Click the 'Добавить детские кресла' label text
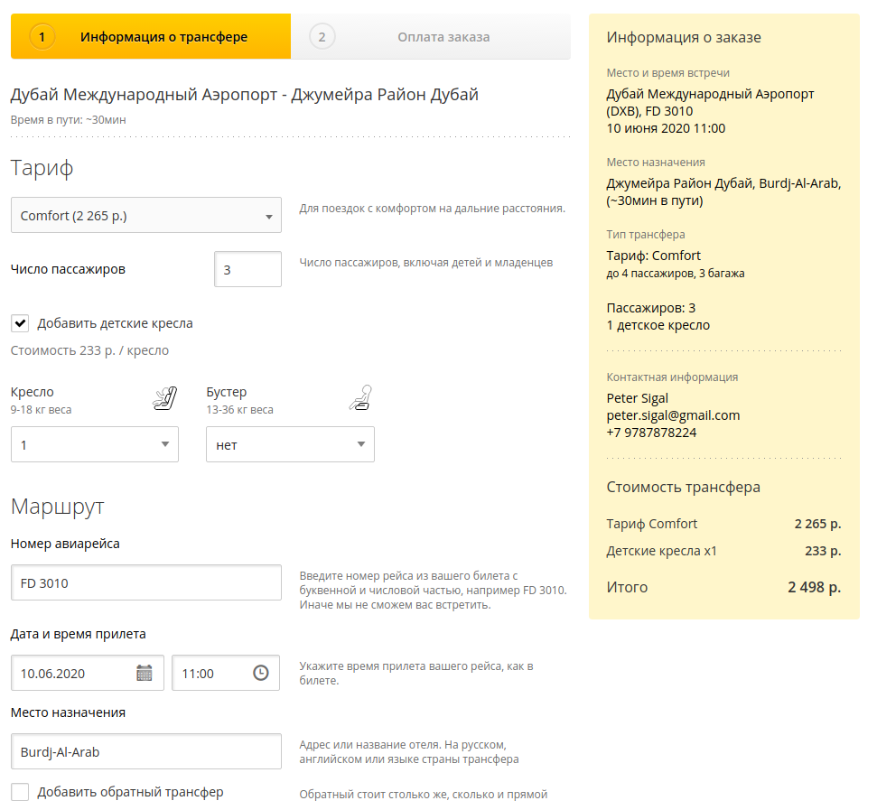 [x=115, y=323]
